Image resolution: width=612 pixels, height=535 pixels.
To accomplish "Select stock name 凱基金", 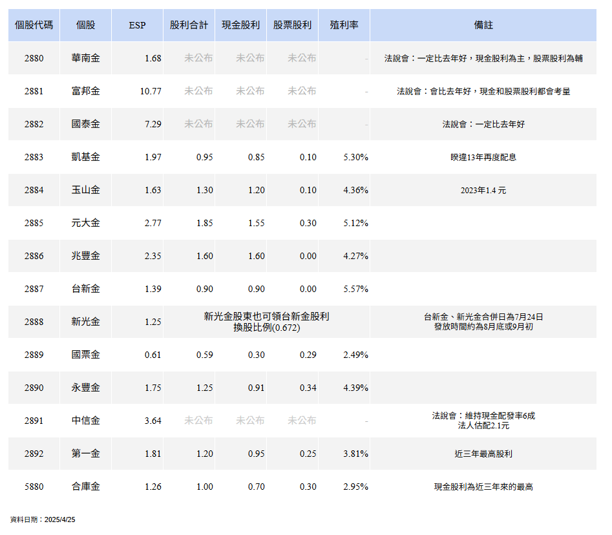I will click(x=86, y=157).
